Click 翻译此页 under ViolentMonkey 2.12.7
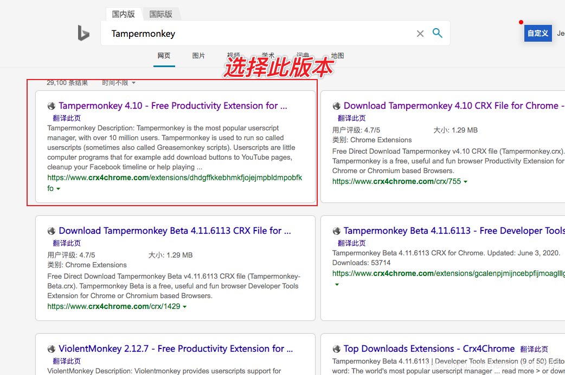Viewport: 565px width, 375px height. coord(67,361)
